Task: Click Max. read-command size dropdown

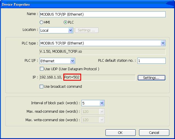Action: [x=93, y=112]
